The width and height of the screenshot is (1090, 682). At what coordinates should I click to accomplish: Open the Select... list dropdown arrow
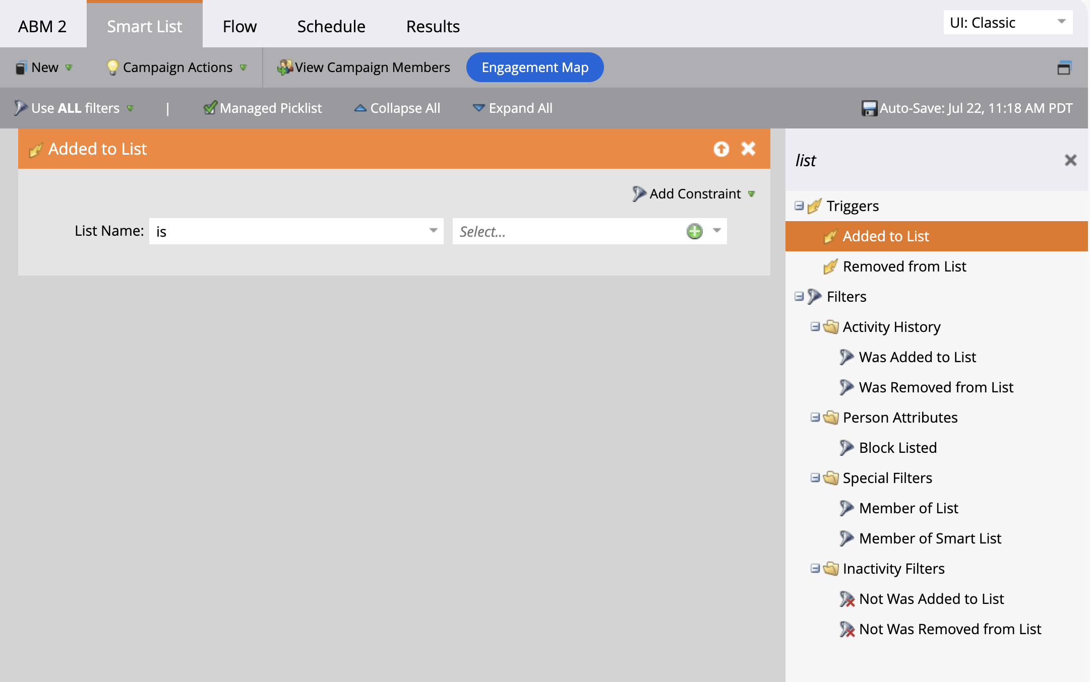coord(717,231)
